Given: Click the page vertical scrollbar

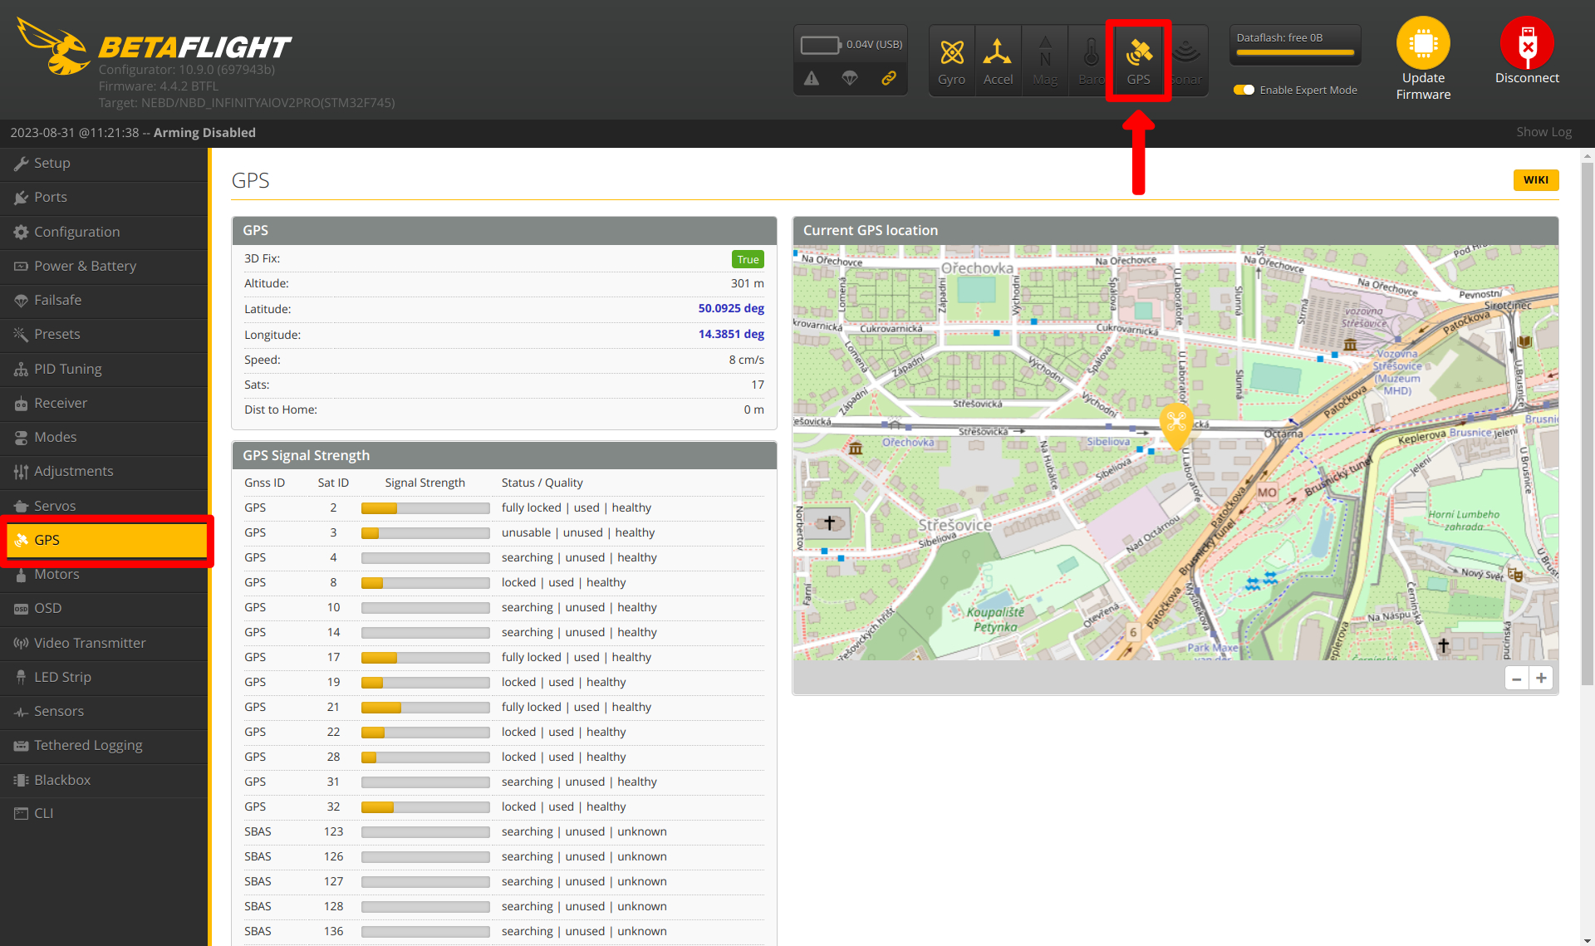Looking at the screenshot, I should (x=1588, y=424).
